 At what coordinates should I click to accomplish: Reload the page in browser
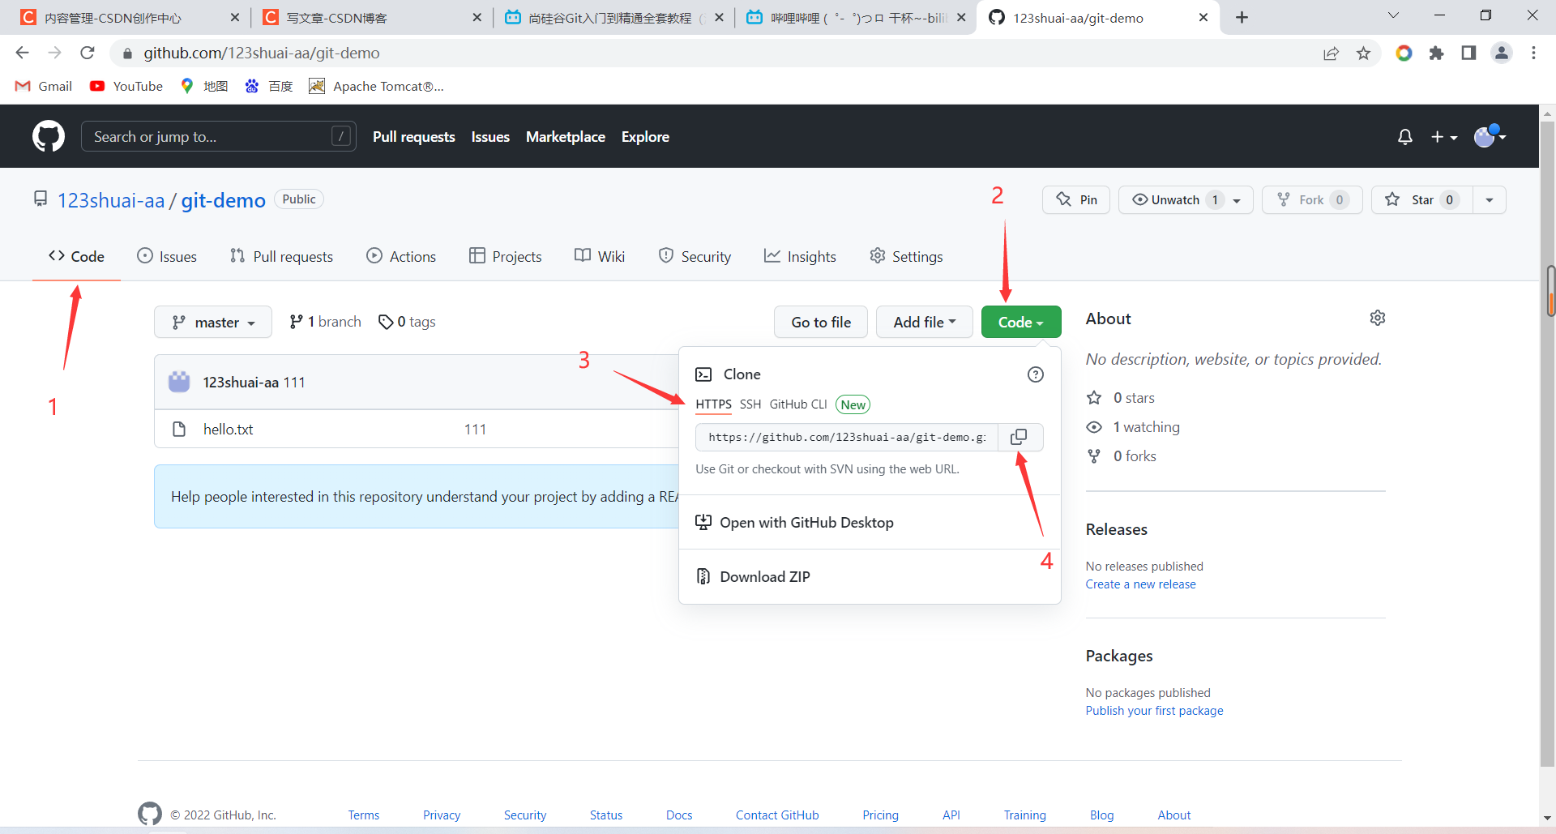pyautogui.click(x=88, y=53)
